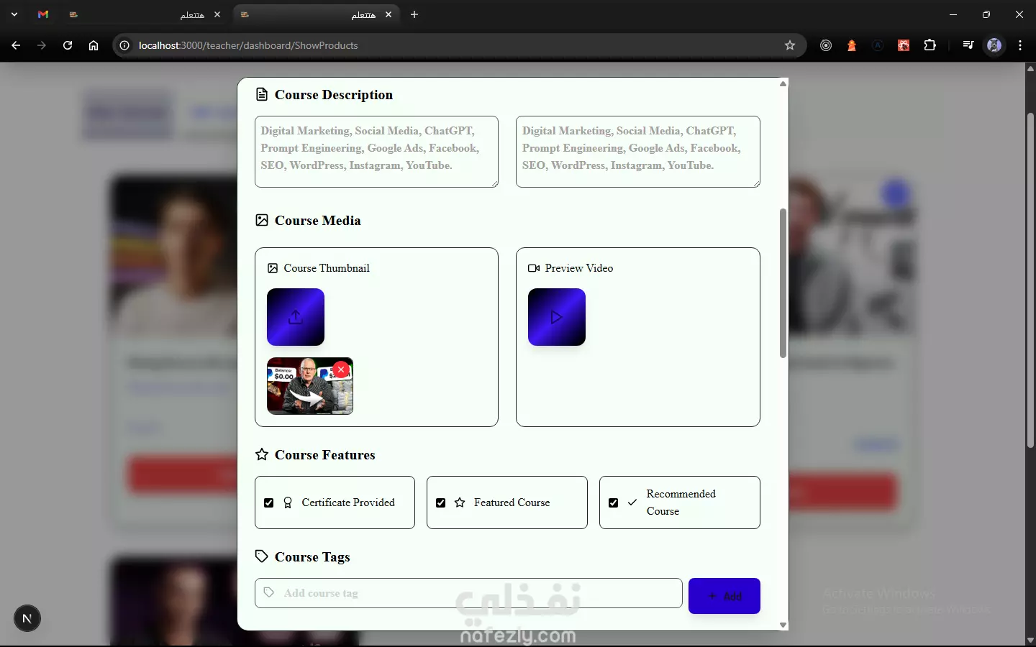Focus the Add course tag input

point(468,593)
